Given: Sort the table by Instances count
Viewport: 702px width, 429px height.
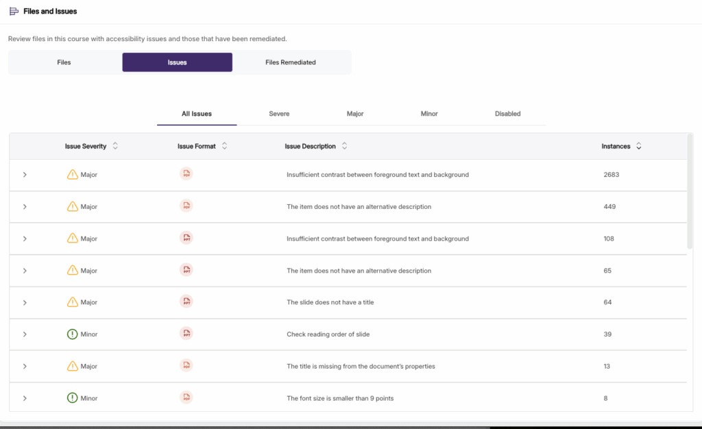Looking at the screenshot, I should click(638, 145).
